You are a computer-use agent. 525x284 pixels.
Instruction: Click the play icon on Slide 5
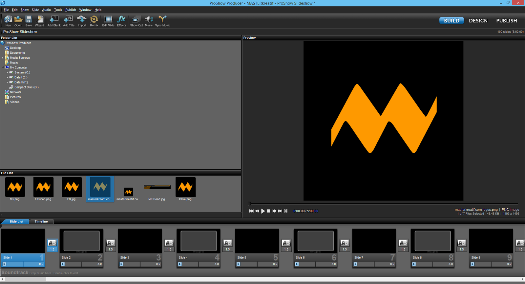tap(239, 264)
